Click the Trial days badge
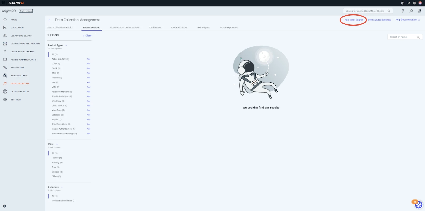 (26, 11)
